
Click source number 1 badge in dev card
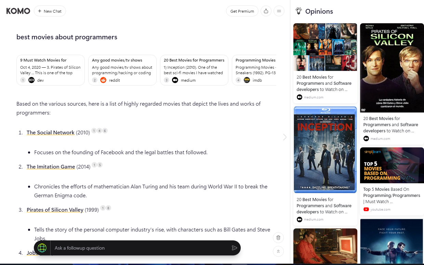(x=23, y=80)
